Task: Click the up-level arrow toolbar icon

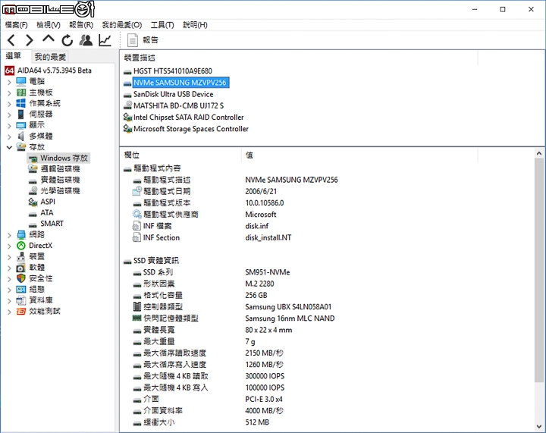Action: 49,39
